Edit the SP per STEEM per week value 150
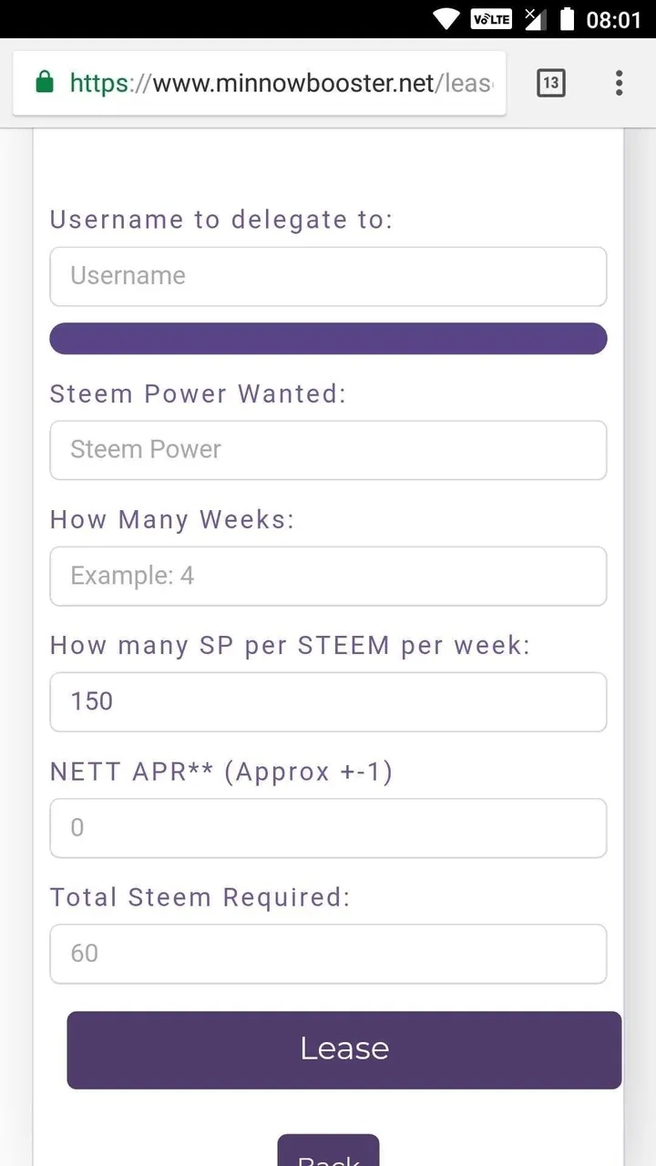The image size is (656, 1166). (x=328, y=701)
